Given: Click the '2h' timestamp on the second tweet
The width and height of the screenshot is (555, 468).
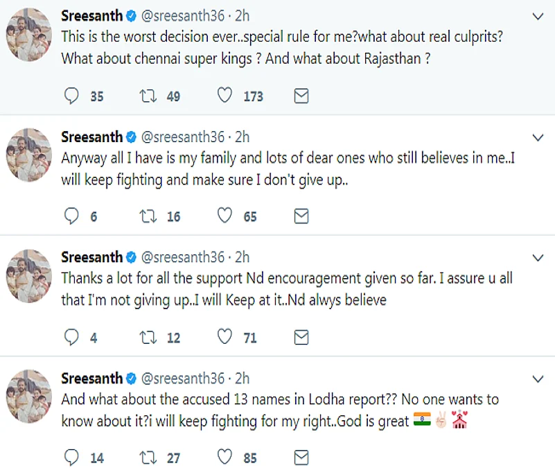Looking at the screenshot, I should (x=242, y=137).
